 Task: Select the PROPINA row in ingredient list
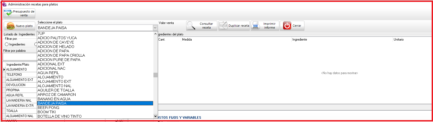[x=13, y=90]
